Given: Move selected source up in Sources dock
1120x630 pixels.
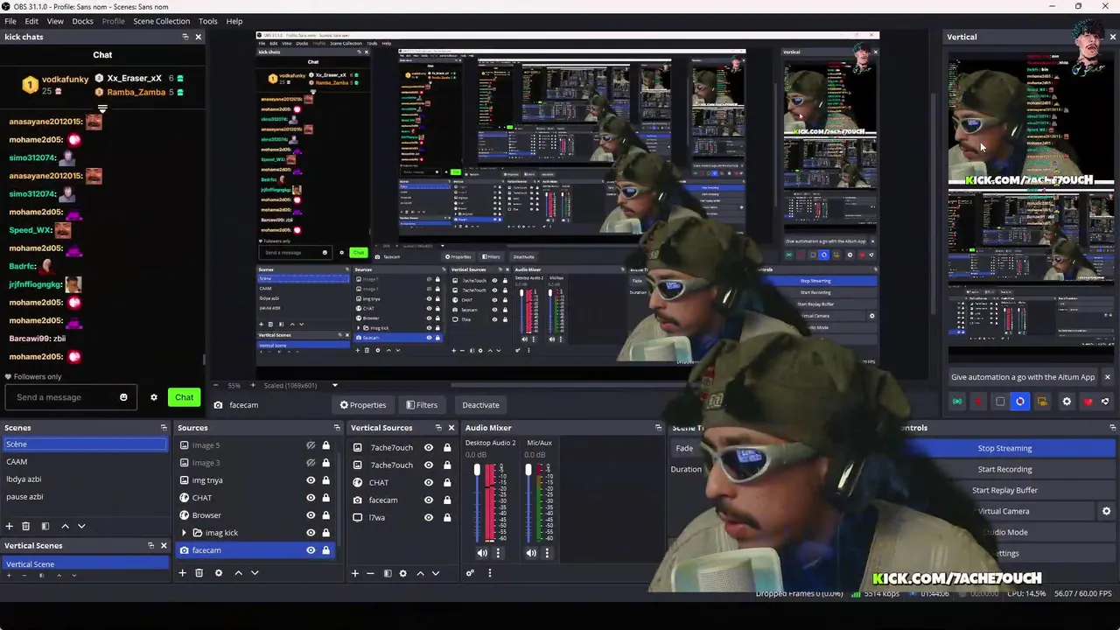Looking at the screenshot, I should (238, 573).
